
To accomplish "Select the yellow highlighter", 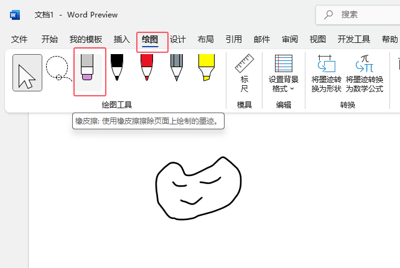I will [207, 67].
